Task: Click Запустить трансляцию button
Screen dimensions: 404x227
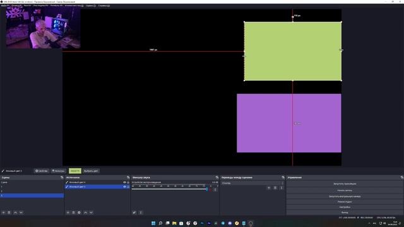Action: pos(345,183)
